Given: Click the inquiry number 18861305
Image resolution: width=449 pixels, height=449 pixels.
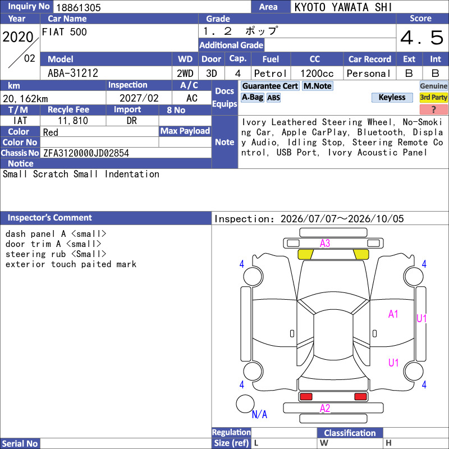Looking at the screenshot, I should [79, 7].
